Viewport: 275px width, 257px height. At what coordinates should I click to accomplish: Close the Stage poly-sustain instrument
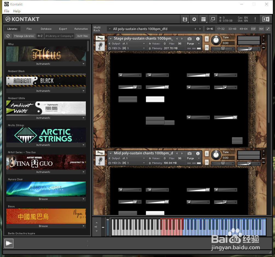264,36
